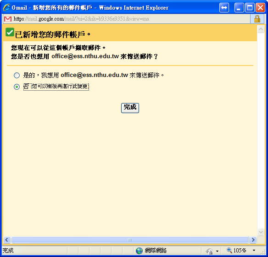Click the zoom magnifier icon at 105%
This screenshot has height=257, width=268.
pos(229,250)
